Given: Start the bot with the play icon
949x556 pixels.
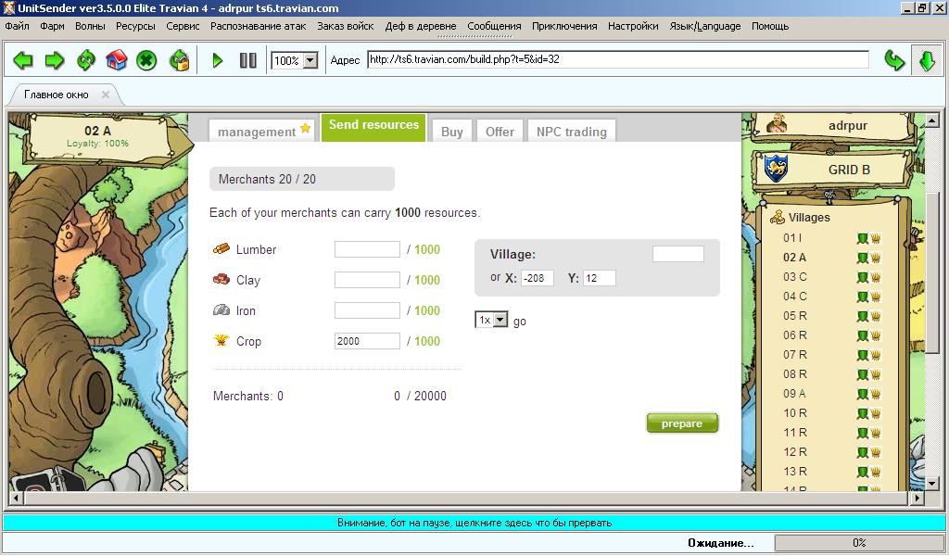Looking at the screenshot, I should point(217,60).
